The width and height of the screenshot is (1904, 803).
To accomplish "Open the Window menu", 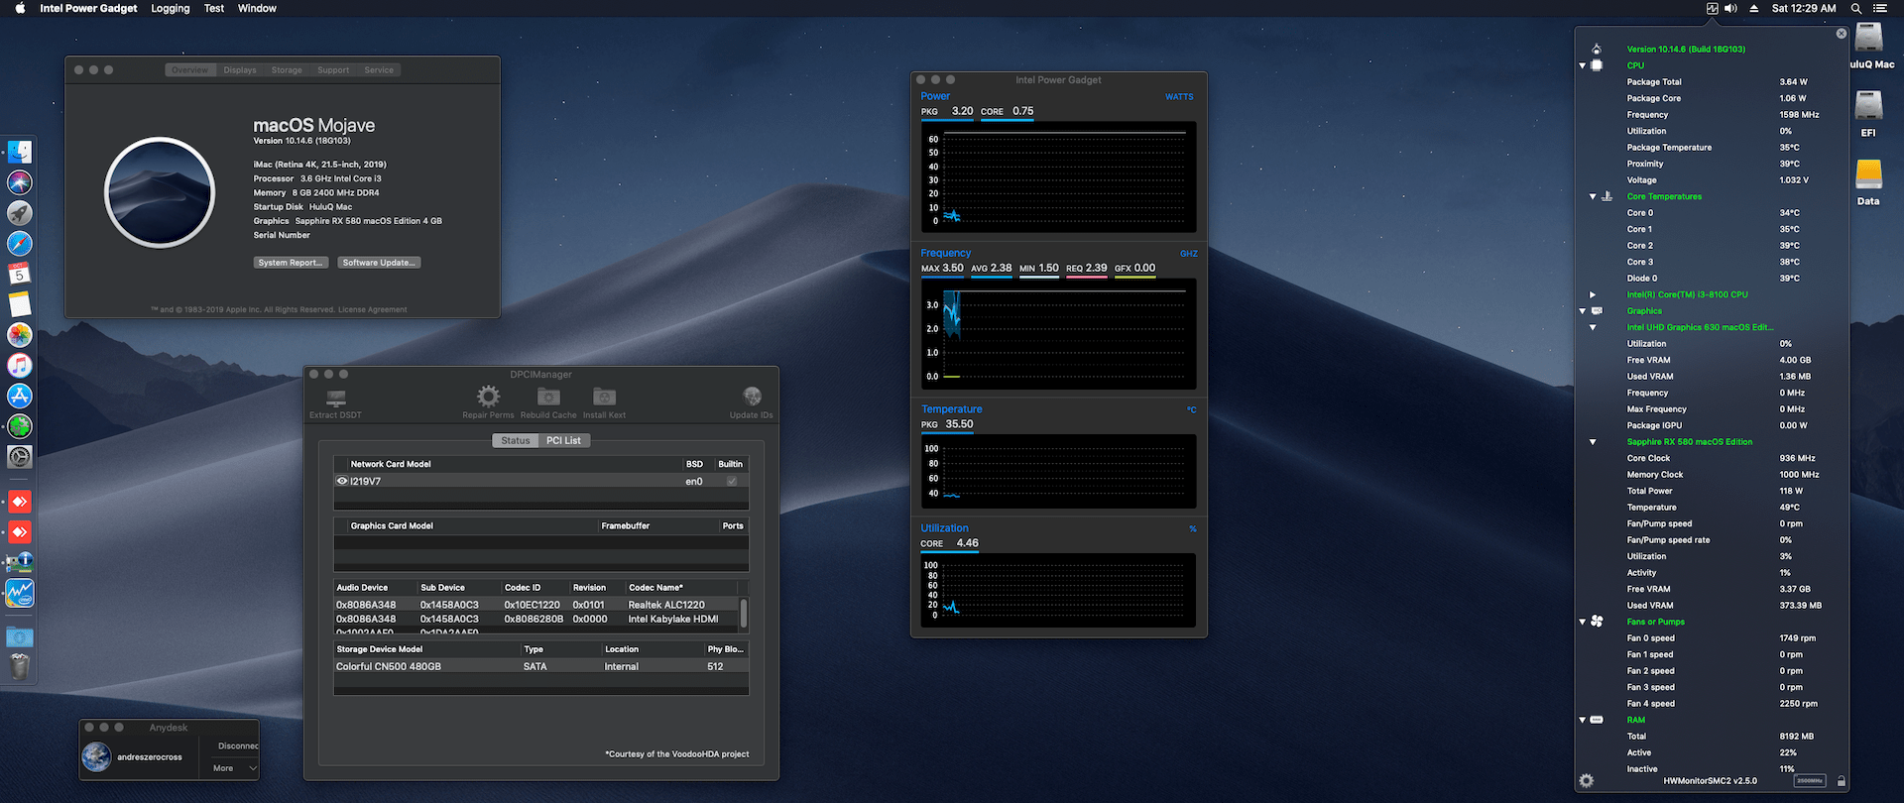I will pyautogui.click(x=257, y=8).
